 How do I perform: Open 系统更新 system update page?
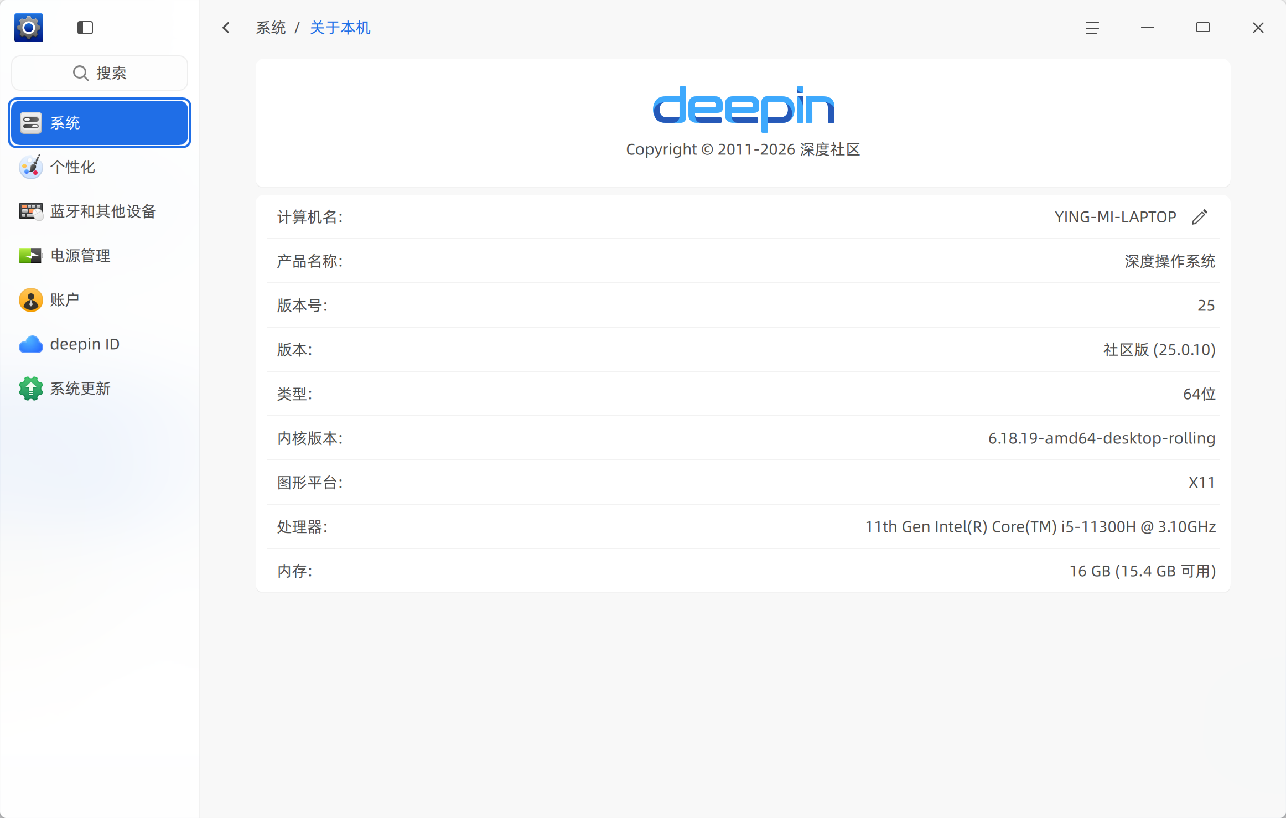pyautogui.click(x=80, y=389)
